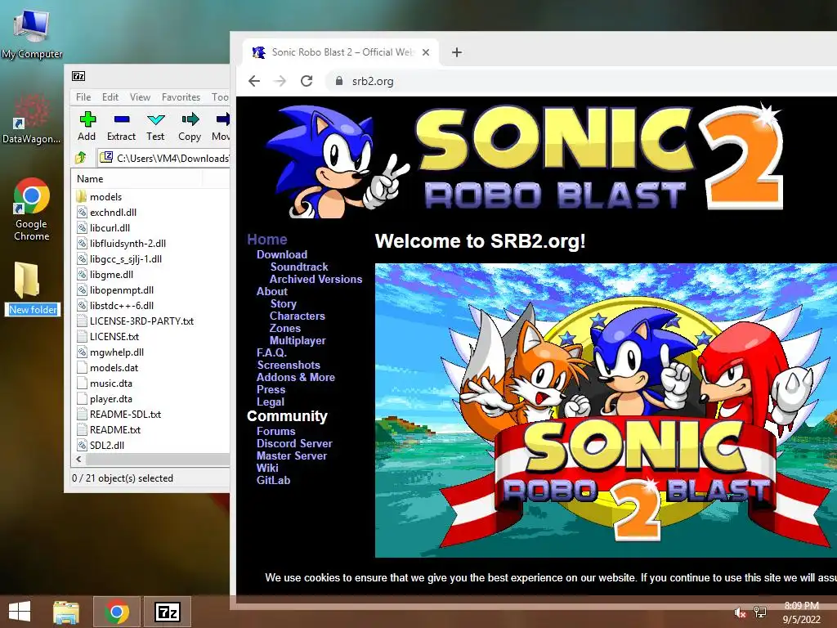
Task: Sort by the Name column header
Action: click(x=137, y=179)
